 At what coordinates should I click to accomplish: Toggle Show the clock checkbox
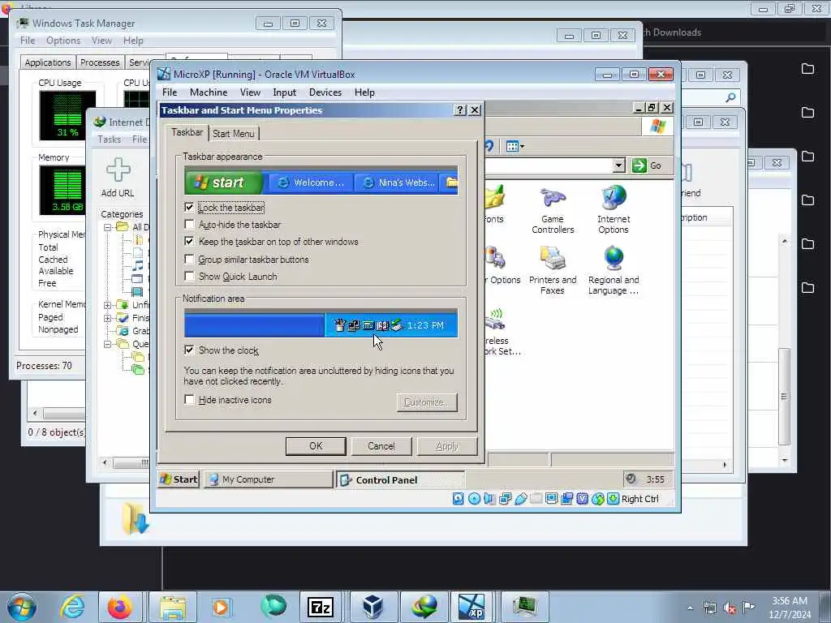pyautogui.click(x=189, y=350)
